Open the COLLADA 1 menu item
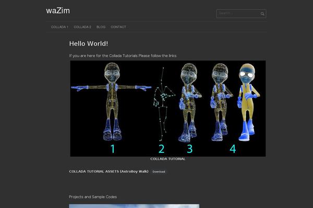 (x=59, y=27)
